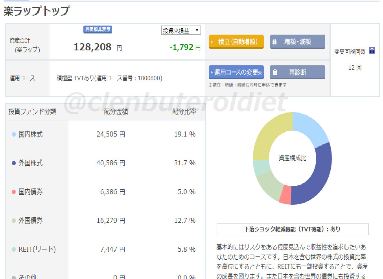The image size is (383, 279).
Task: Click the pink donut chart segment
Action: point(285,195)
